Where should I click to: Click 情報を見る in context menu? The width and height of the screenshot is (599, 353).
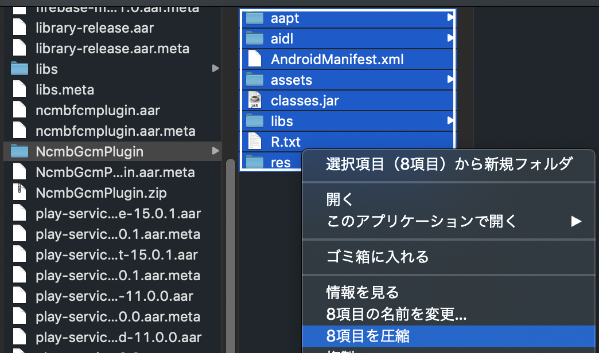363,293
